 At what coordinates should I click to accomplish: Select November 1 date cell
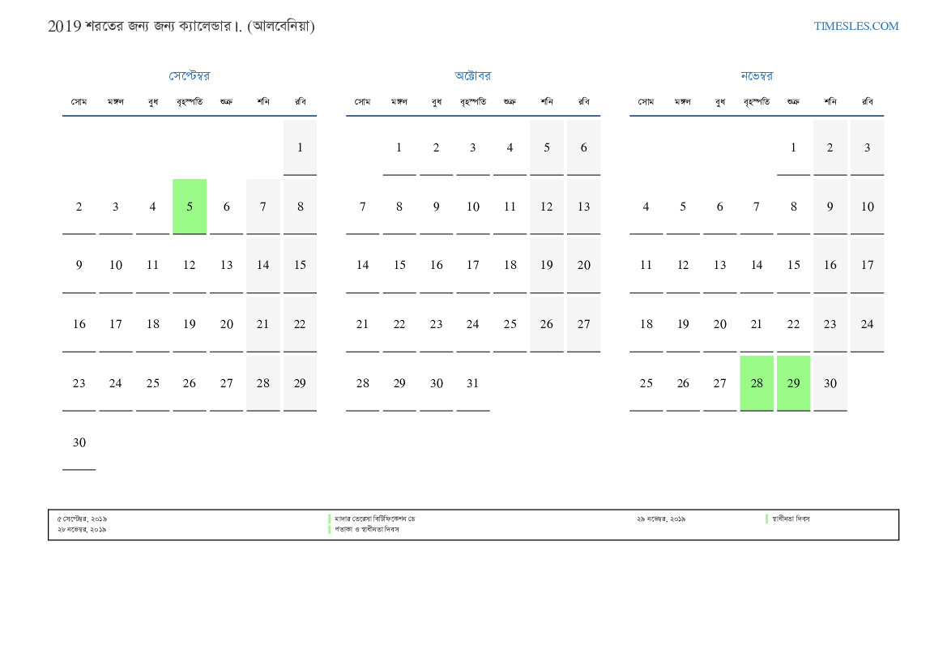pos(793,147)
